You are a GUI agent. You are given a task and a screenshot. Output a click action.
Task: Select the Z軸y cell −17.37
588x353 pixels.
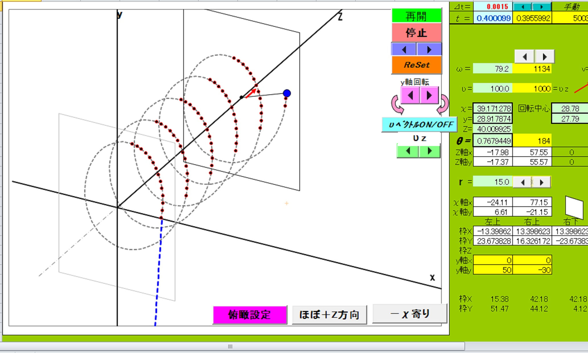[493, 162]
